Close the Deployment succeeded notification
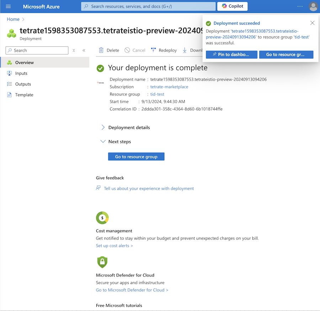Image resolution: width=320 pixels, height=311 pixels. click(x=312, y=23)
